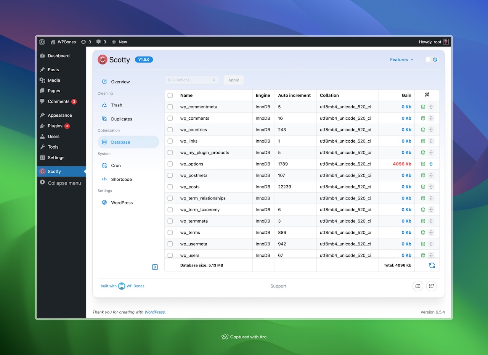Click the green database icon for wp_countries
The image size is (488, 355).
point(423,130)
